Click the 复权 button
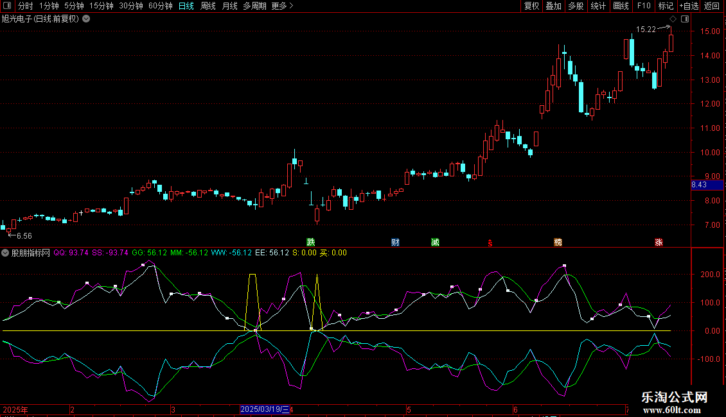Image resolution: width=726 pixels, height=417 pixels. 531,6
